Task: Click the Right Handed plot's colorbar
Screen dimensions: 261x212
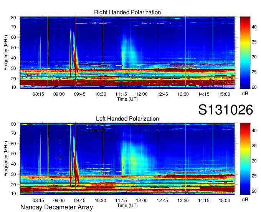Action: 245,53
